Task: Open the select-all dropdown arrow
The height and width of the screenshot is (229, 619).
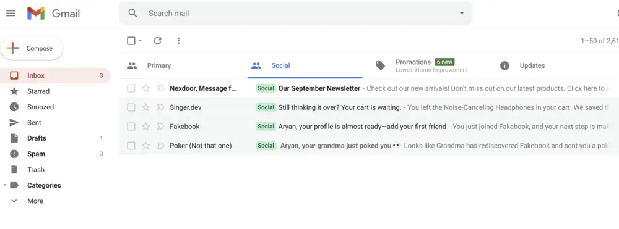Action: coord(140,41)
